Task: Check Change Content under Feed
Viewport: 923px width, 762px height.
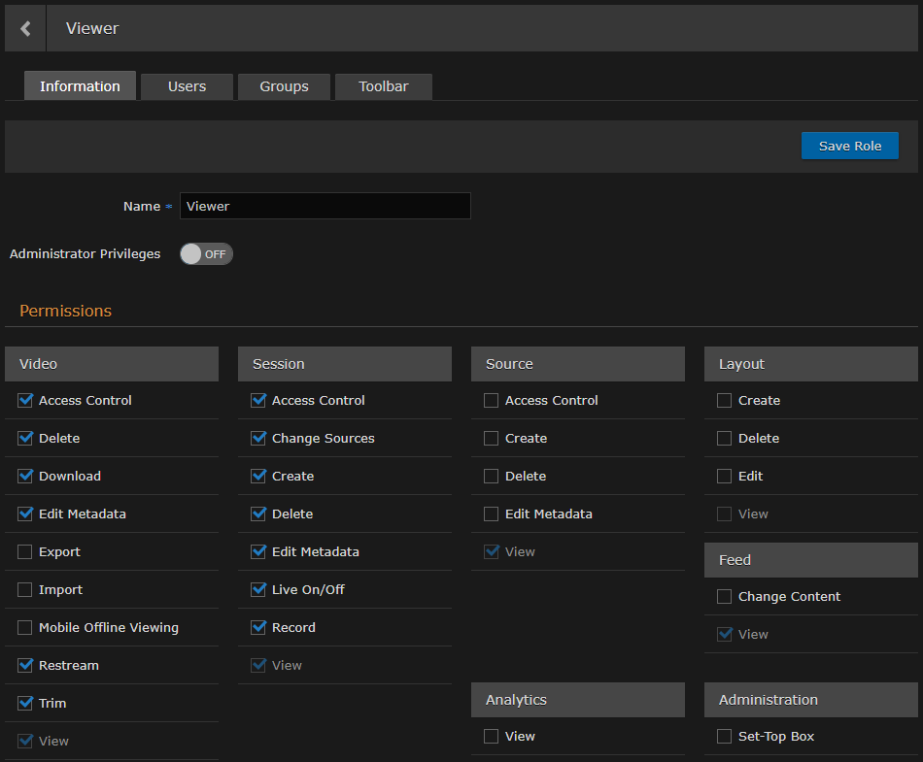Action: click(724, 596)
